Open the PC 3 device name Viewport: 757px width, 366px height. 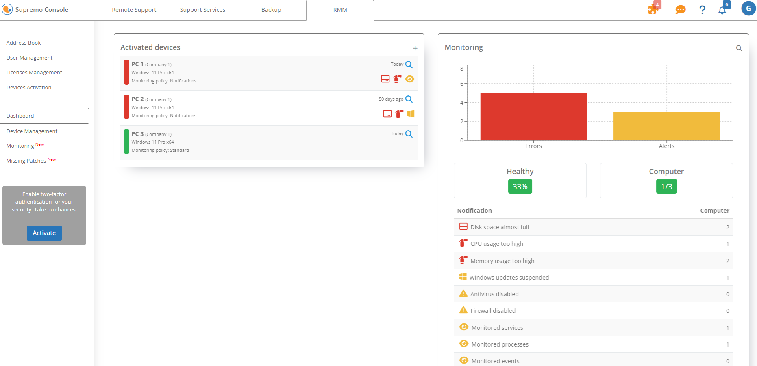[137, 134]
